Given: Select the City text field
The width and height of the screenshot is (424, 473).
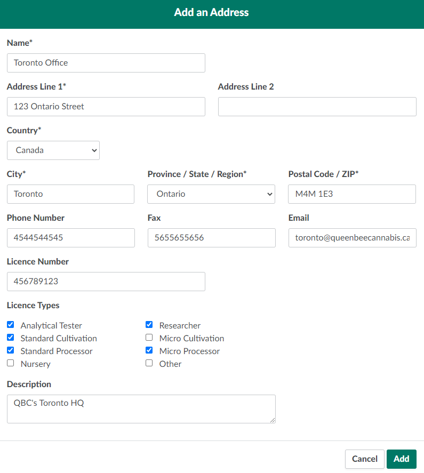Looking at the screenshot, I should [70, 194].
